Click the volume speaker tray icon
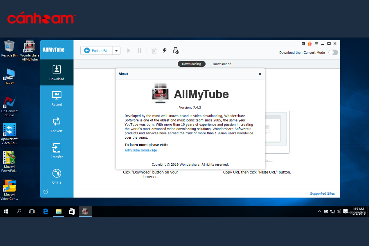This screenshot has height=246, width=369. point(339,211)
